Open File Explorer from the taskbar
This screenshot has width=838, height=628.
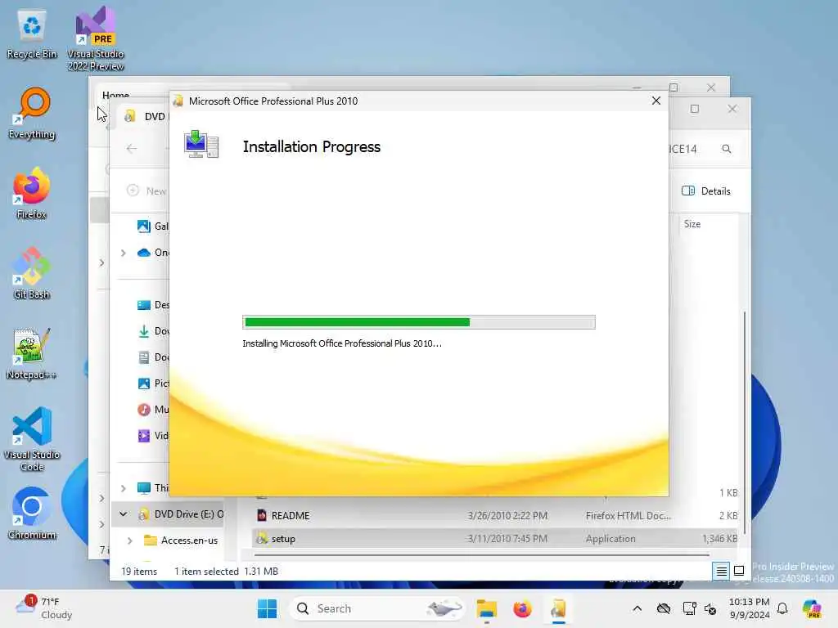click(487, 608)
